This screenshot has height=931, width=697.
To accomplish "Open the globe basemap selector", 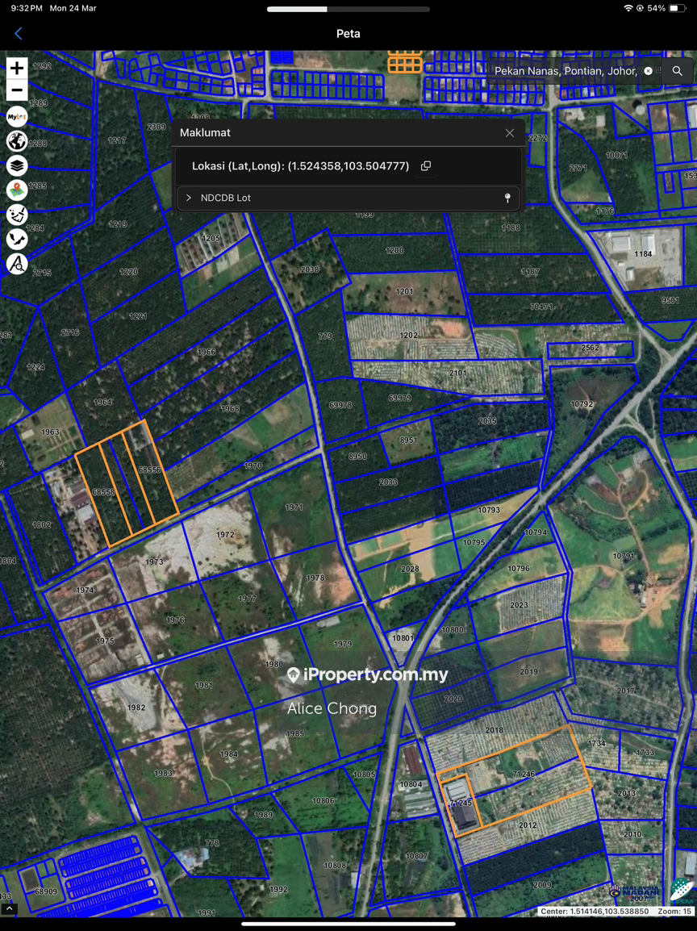I will coord(17,142).
